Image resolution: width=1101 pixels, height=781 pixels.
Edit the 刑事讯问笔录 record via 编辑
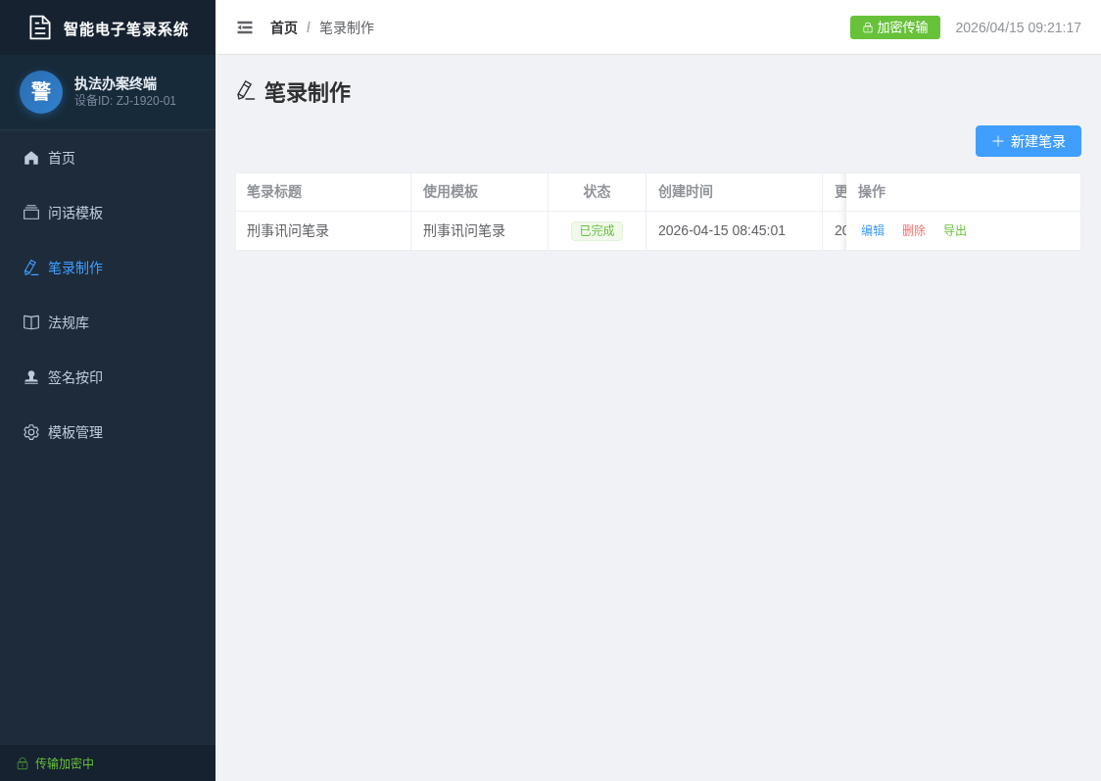(x=872, y=230)
